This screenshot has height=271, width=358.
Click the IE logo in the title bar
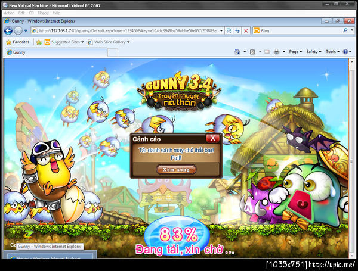click(x=7, y=21)
